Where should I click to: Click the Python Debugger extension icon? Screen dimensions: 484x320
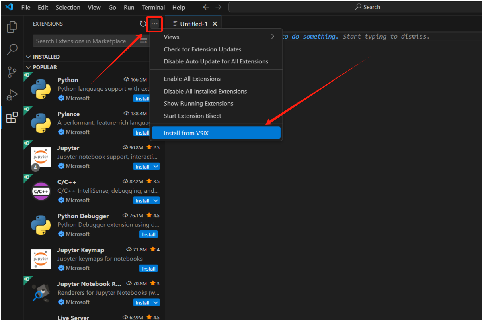pyautogui.click(x=41, y=225)
